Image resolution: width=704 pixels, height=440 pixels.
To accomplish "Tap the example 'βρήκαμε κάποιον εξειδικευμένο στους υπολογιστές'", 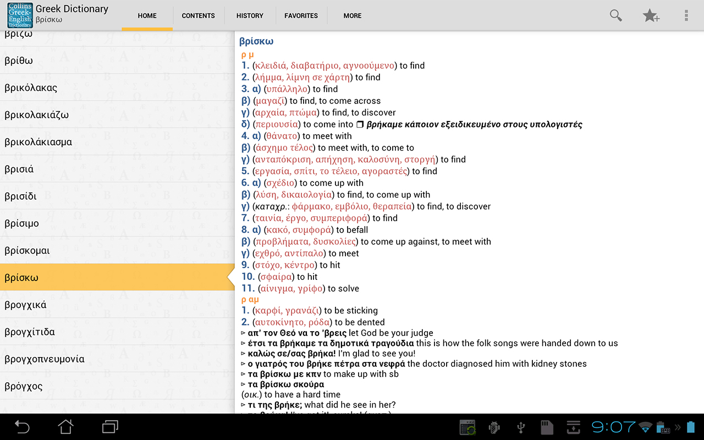I will click(474, 124).
